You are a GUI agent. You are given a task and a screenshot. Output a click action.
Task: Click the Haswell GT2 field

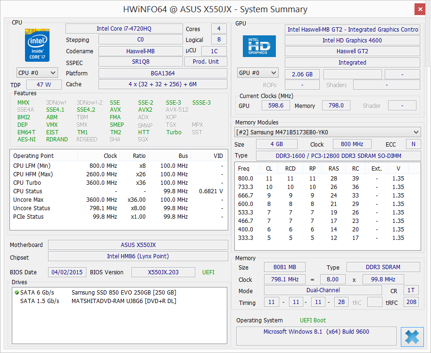pyautogui.click(x=352, y=51)
